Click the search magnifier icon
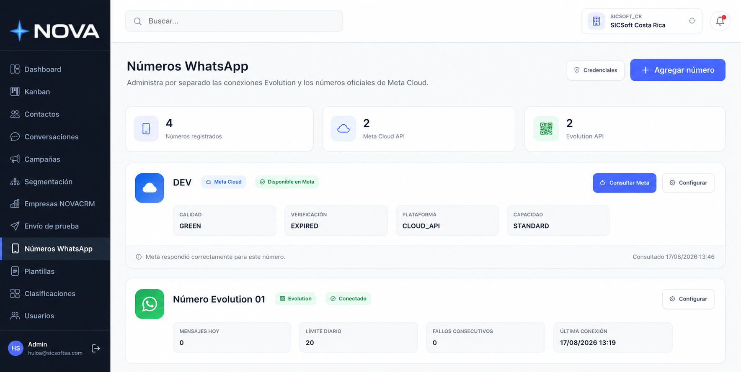The width and height of the screenshot is (741, 372). [x=137, y=21]
